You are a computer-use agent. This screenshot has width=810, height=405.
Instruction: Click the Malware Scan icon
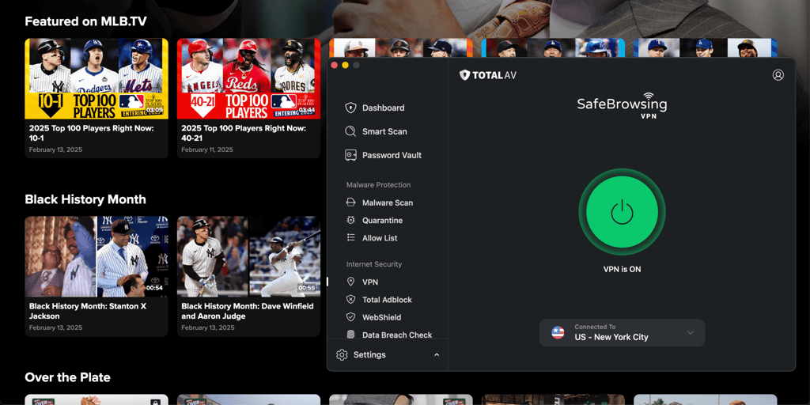pos(350,202)
